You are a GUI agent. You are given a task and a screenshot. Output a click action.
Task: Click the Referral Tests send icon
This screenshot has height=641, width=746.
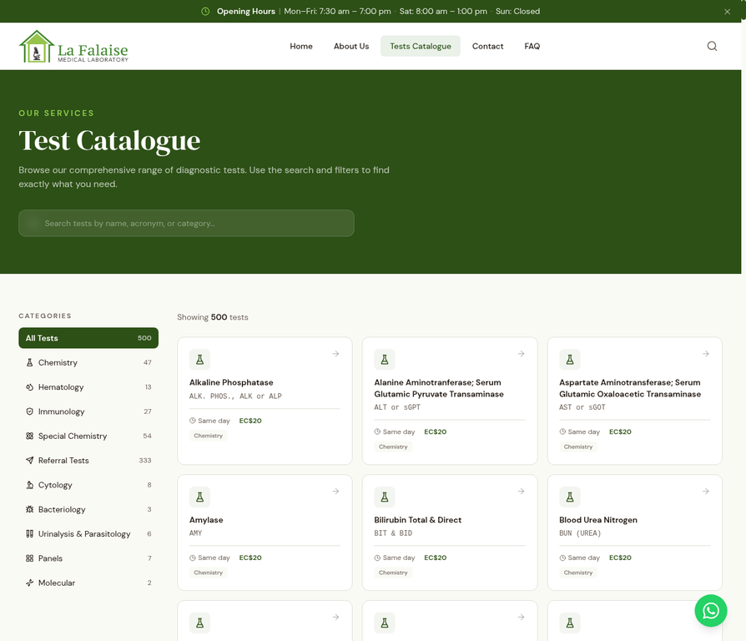(30, 460)
